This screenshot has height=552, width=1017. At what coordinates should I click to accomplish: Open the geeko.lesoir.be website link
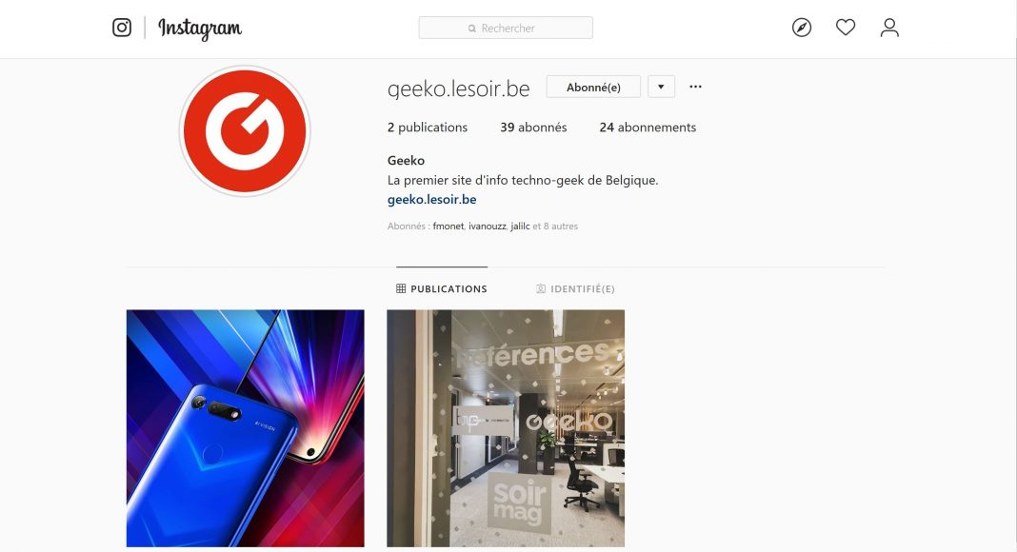[x=432, y=200]
